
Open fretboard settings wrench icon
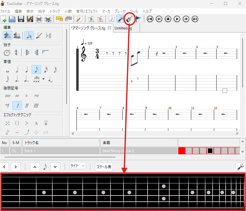tap(240, 167)
